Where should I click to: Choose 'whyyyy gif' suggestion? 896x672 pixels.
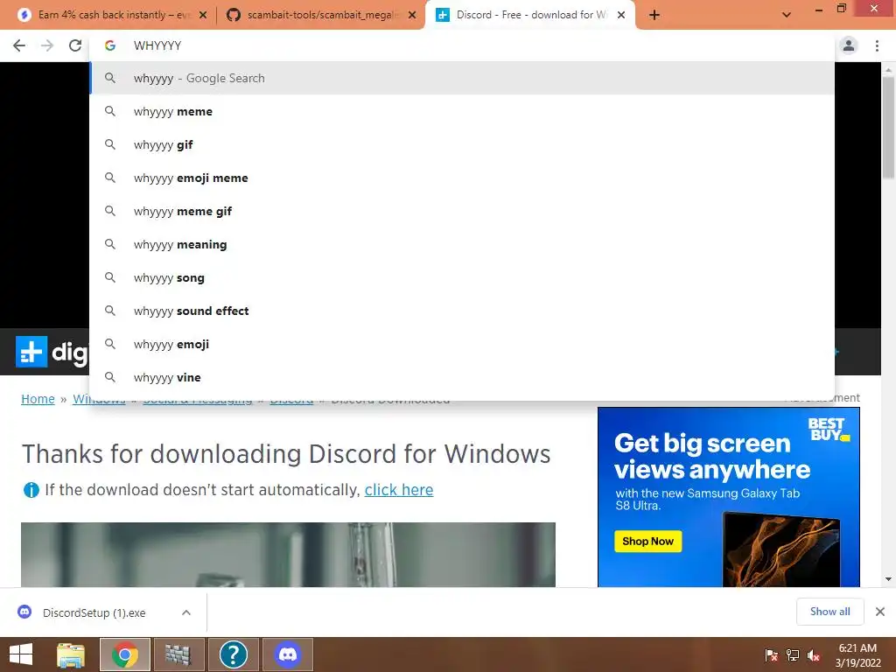(462, 144)
